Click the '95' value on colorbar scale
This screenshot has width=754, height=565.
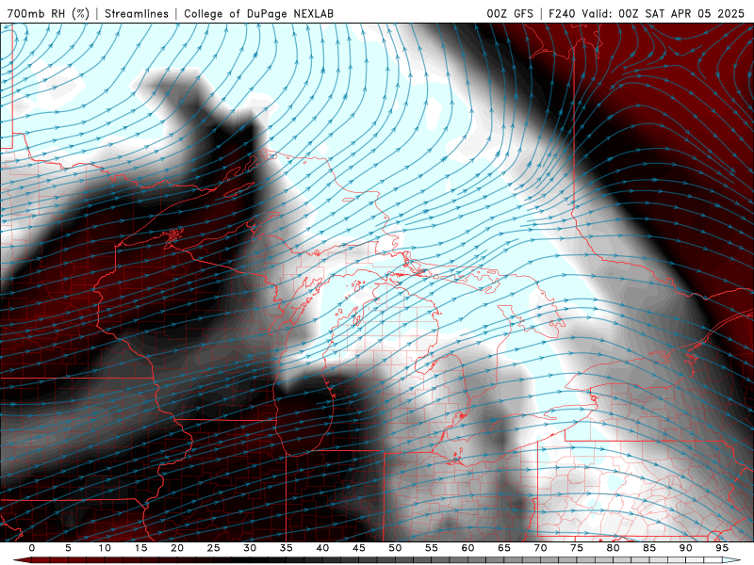coord(722,548)
